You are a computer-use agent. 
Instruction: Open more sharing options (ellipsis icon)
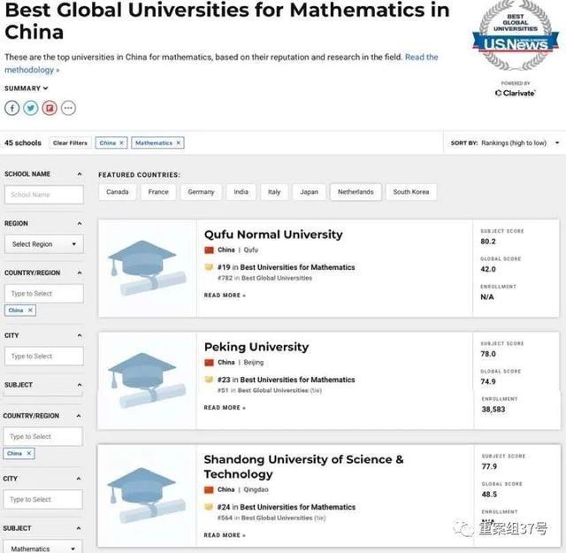coord(68,108)
